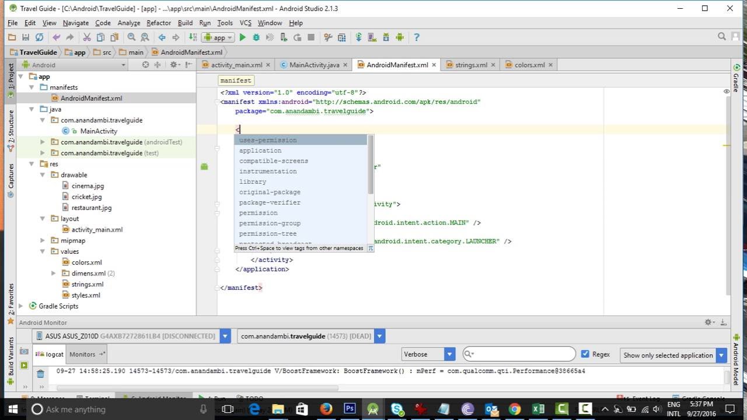Open Firefox from the Windows taskbar
747x420 pixels.
326,409
